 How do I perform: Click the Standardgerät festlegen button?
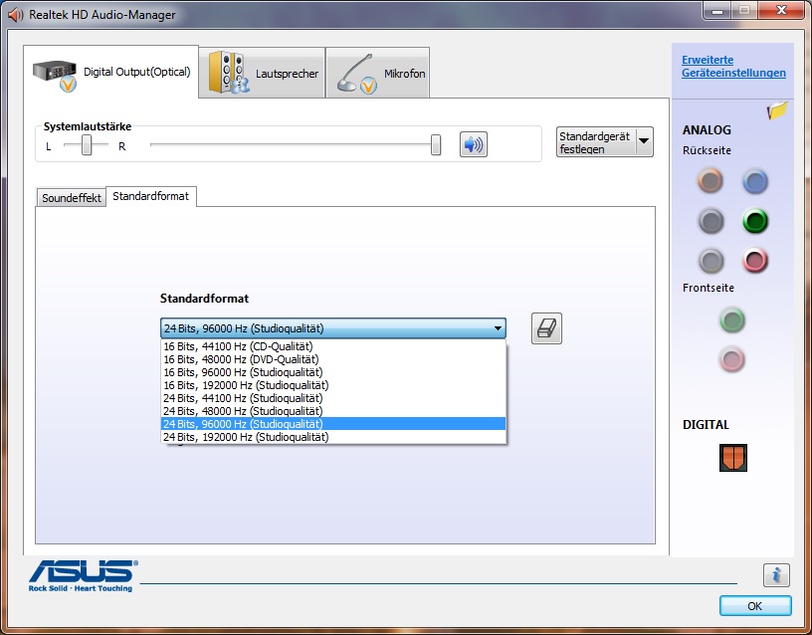tap(595, 142)
